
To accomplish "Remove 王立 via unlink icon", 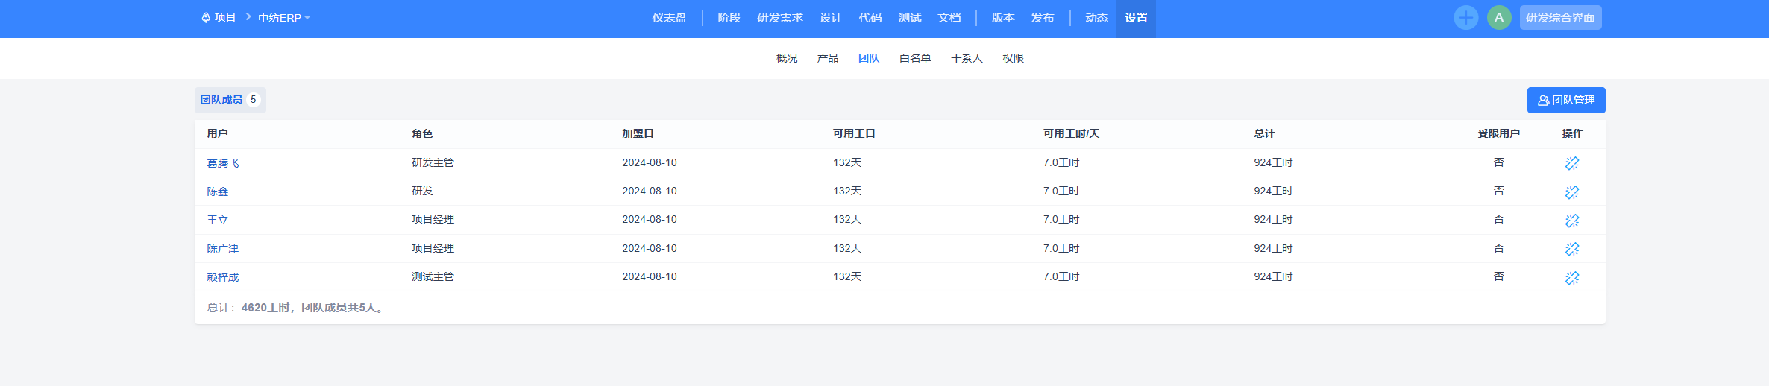I will [1572, 221].
